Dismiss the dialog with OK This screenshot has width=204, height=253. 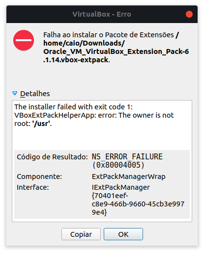point(123,234)
